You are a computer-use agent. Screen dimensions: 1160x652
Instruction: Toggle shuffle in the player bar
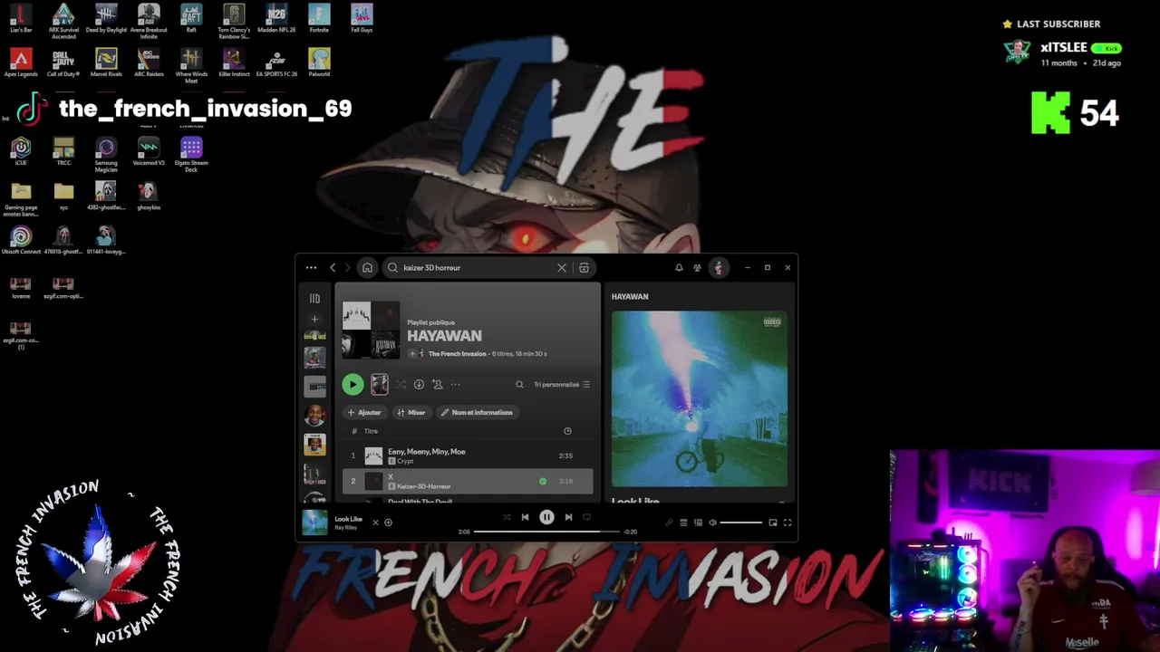[507, 517]
